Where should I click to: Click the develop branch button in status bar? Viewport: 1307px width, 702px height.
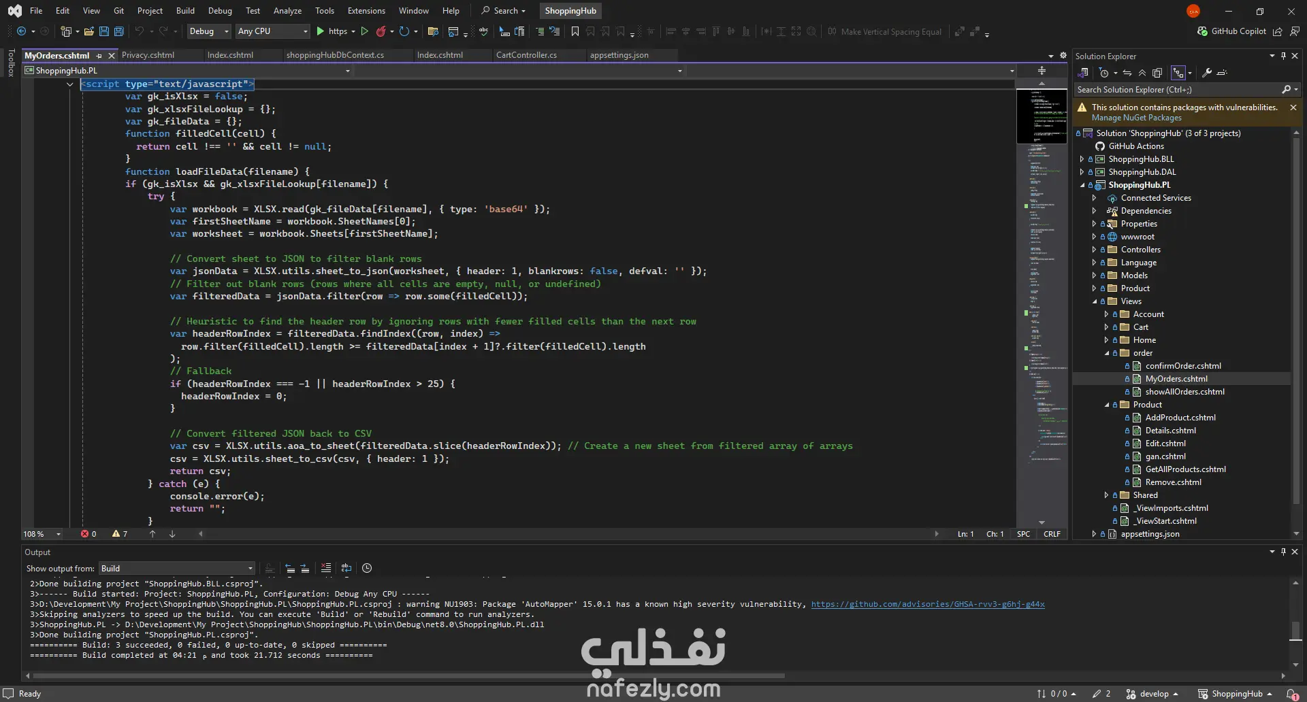[1152, 694]
